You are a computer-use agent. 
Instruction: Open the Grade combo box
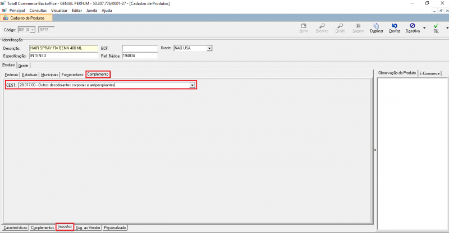(209, 48)
